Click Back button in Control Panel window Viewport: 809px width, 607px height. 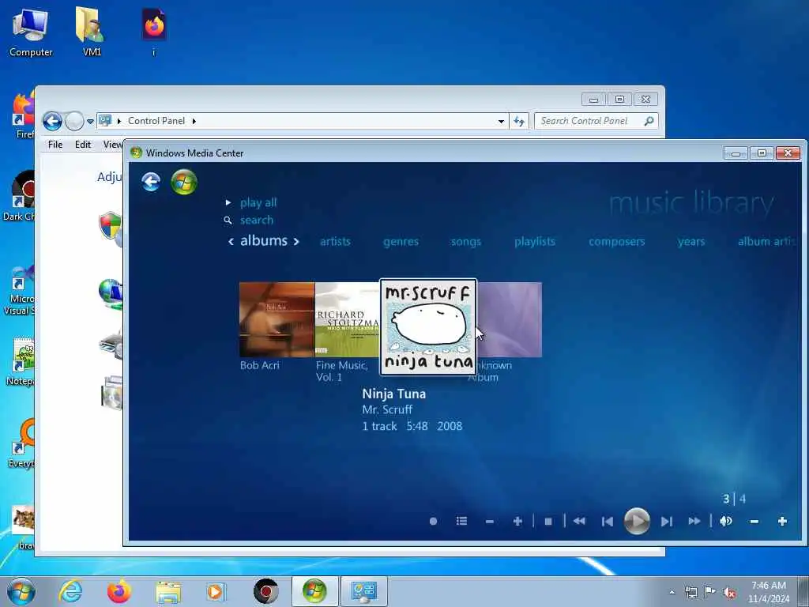[x=52, y=121]
